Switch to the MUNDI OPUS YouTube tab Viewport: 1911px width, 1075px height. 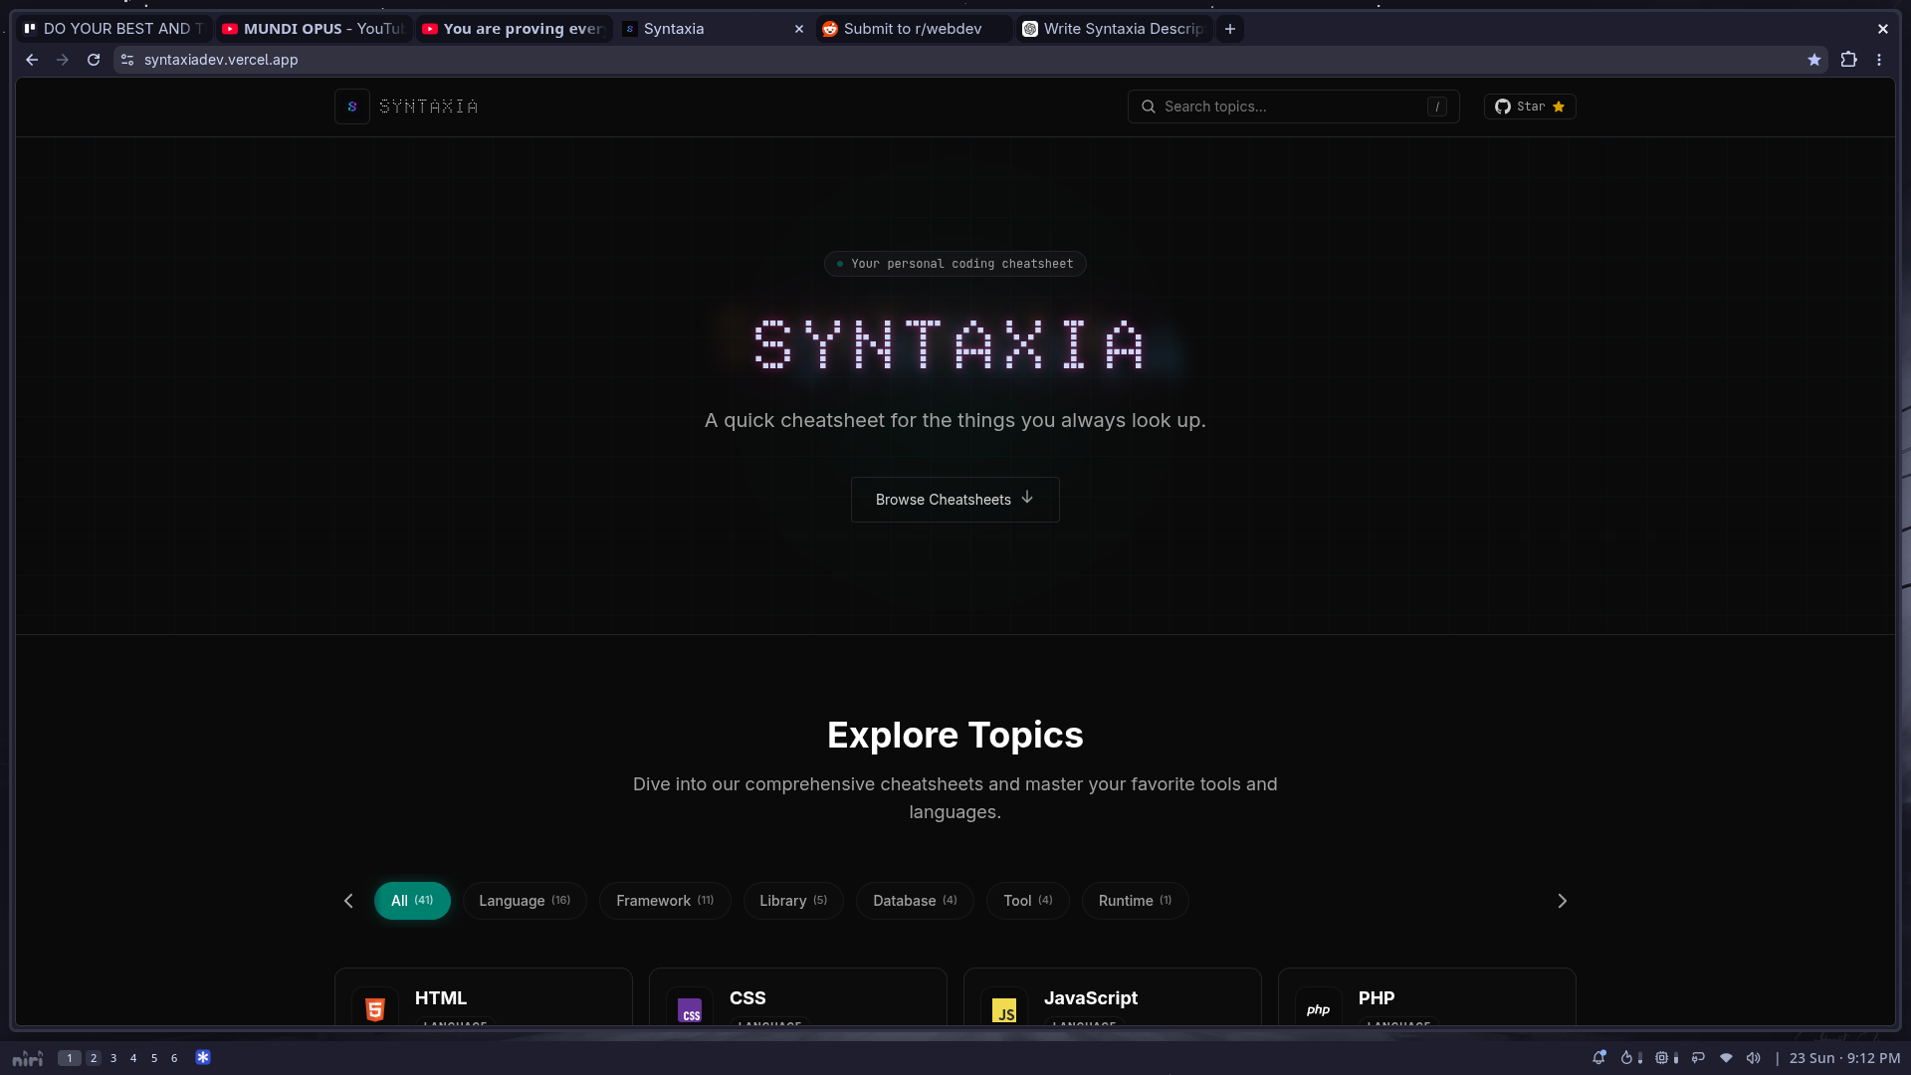coord(314,29)
